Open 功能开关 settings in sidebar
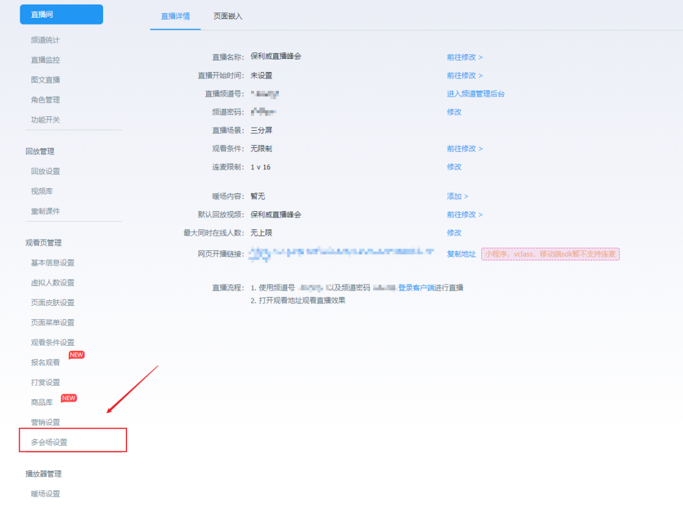Viewport: 683px width, 512px height. [x=46, y=119]
